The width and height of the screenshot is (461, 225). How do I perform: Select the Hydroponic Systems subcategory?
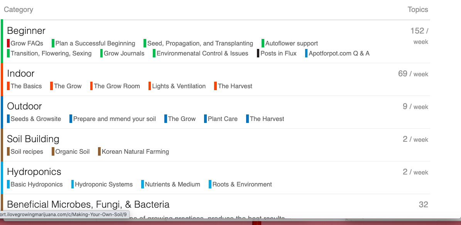103,185
